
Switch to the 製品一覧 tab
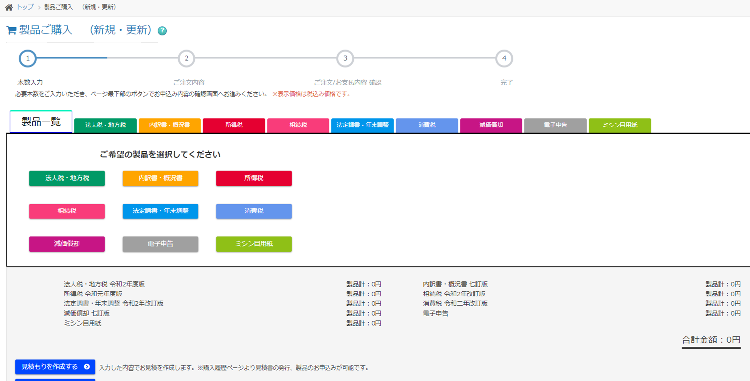41,120
